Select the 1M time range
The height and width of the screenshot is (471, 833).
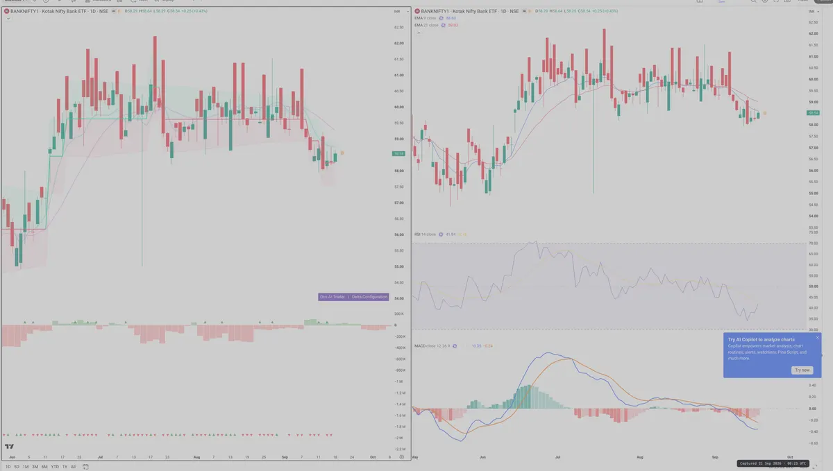click(26, 467)
